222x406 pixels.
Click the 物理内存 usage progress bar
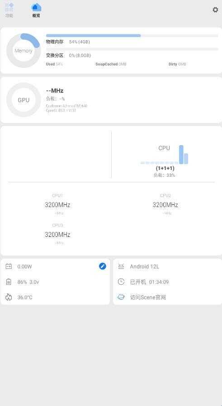point(132,35)
